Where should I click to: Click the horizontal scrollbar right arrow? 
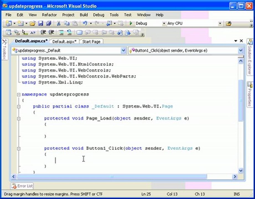pos(235,176)
